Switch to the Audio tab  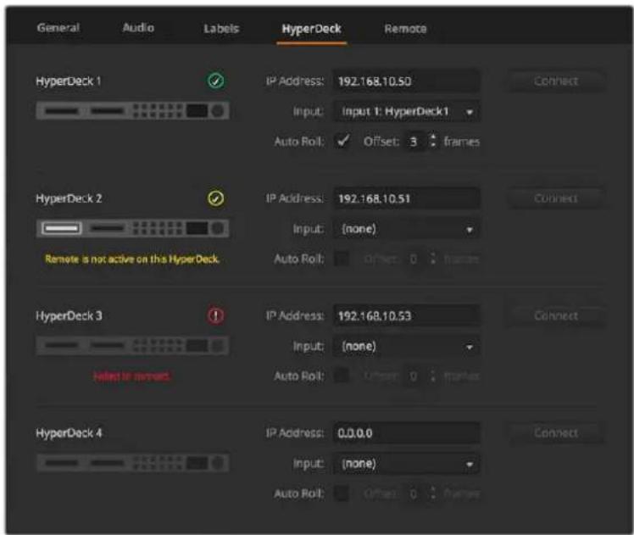pyautogui.click(x=138, y=28)
